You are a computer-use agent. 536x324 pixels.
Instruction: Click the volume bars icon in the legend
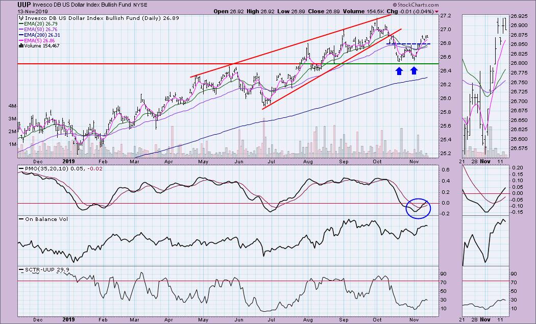click(x=21, y=45)
